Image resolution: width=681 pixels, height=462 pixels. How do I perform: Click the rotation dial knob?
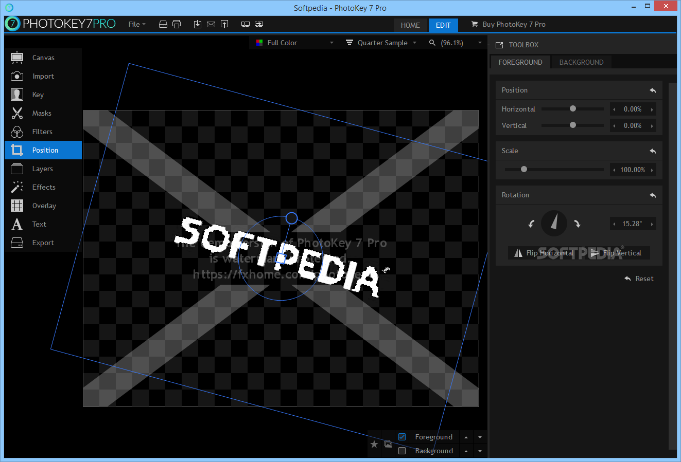point(554,223)
